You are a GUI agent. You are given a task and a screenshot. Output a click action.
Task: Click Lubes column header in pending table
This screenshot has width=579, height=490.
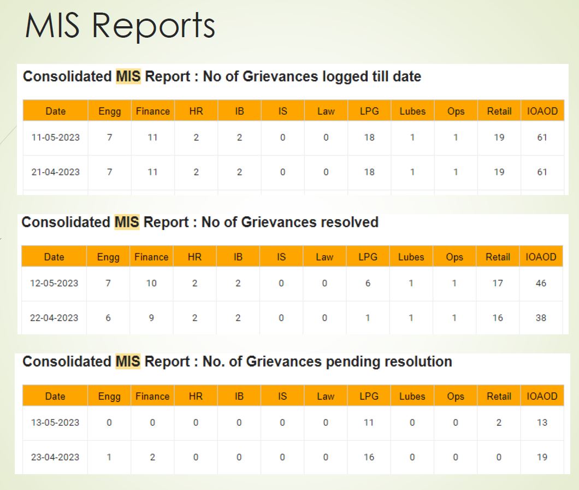pos(412,397)
